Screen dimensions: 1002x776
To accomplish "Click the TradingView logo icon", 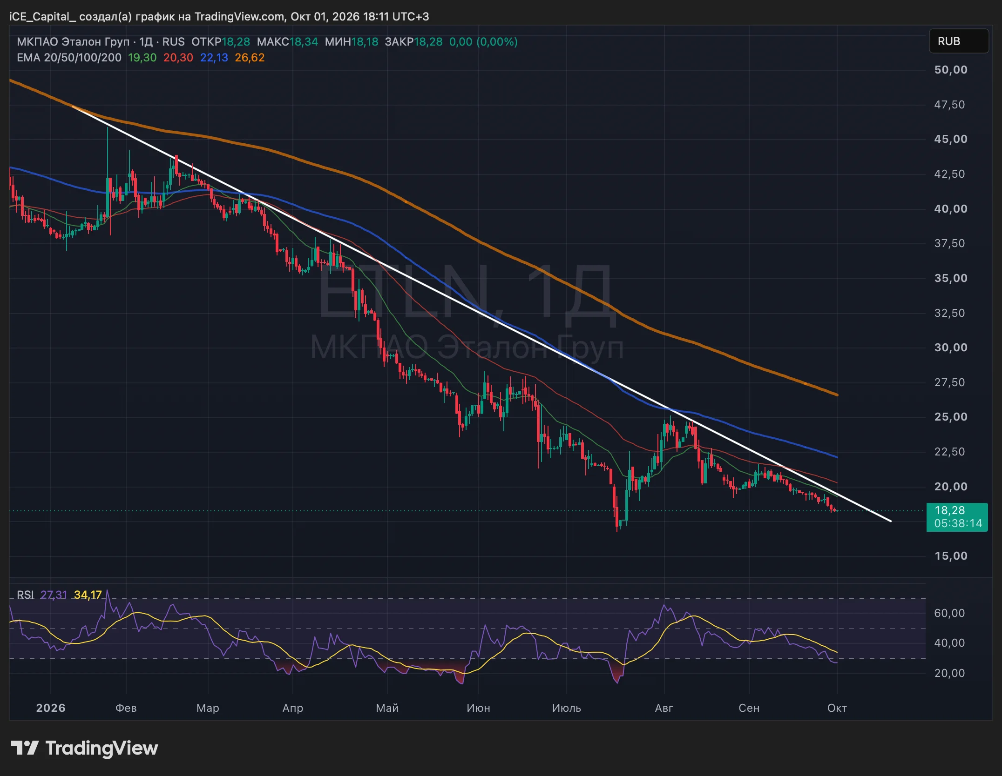I will click(25, 748).
